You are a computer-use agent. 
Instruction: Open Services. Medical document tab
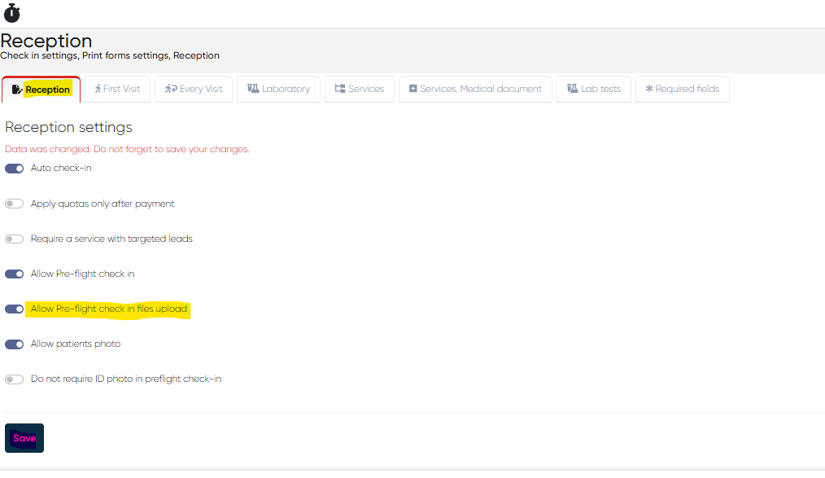(x=475, y=90)
